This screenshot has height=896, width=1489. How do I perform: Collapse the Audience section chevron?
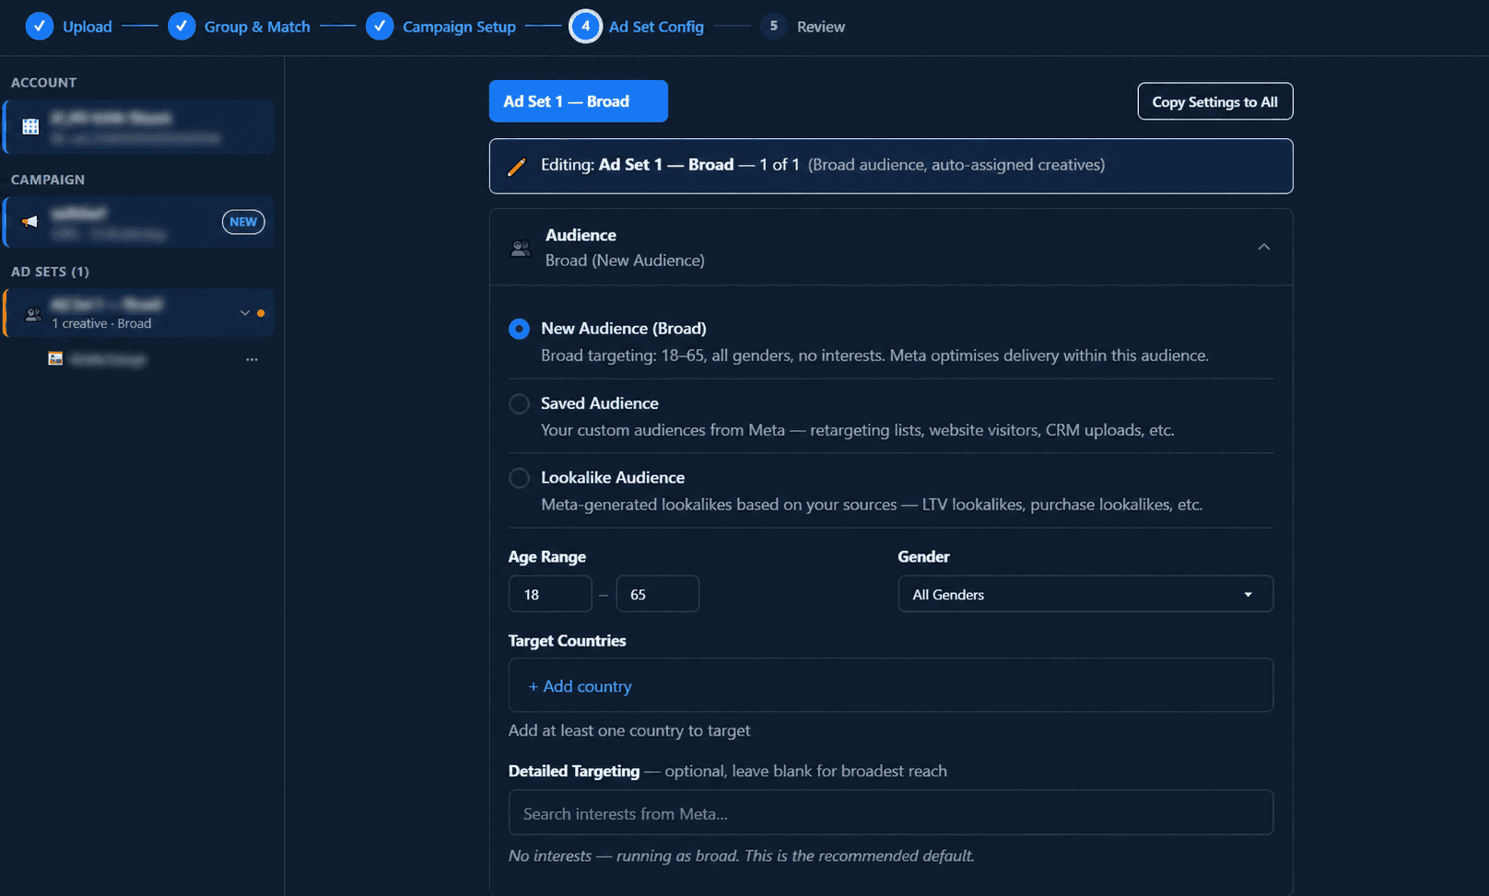(1264, 247)
